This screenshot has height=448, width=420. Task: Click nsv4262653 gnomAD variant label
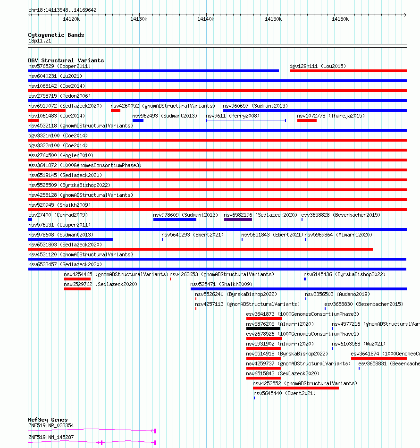click(222, 274)
